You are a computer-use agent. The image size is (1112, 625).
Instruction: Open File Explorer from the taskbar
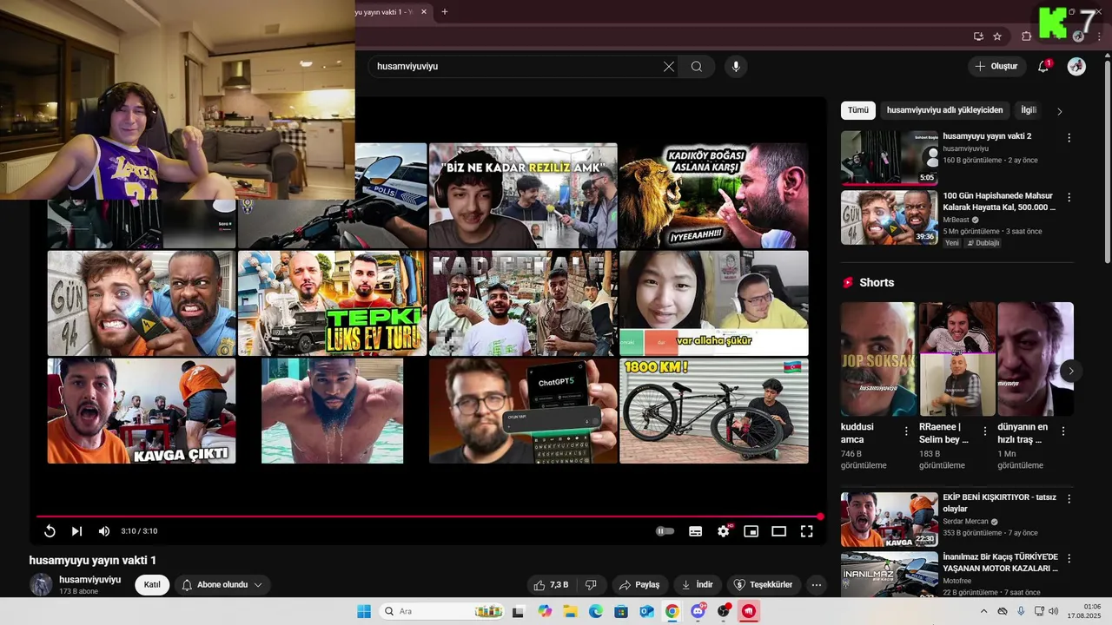pos(571,612)
